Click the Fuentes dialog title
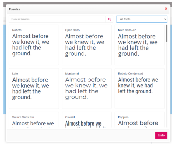The width and height of the screenshot is (175, 147). [x=14, y=9]
